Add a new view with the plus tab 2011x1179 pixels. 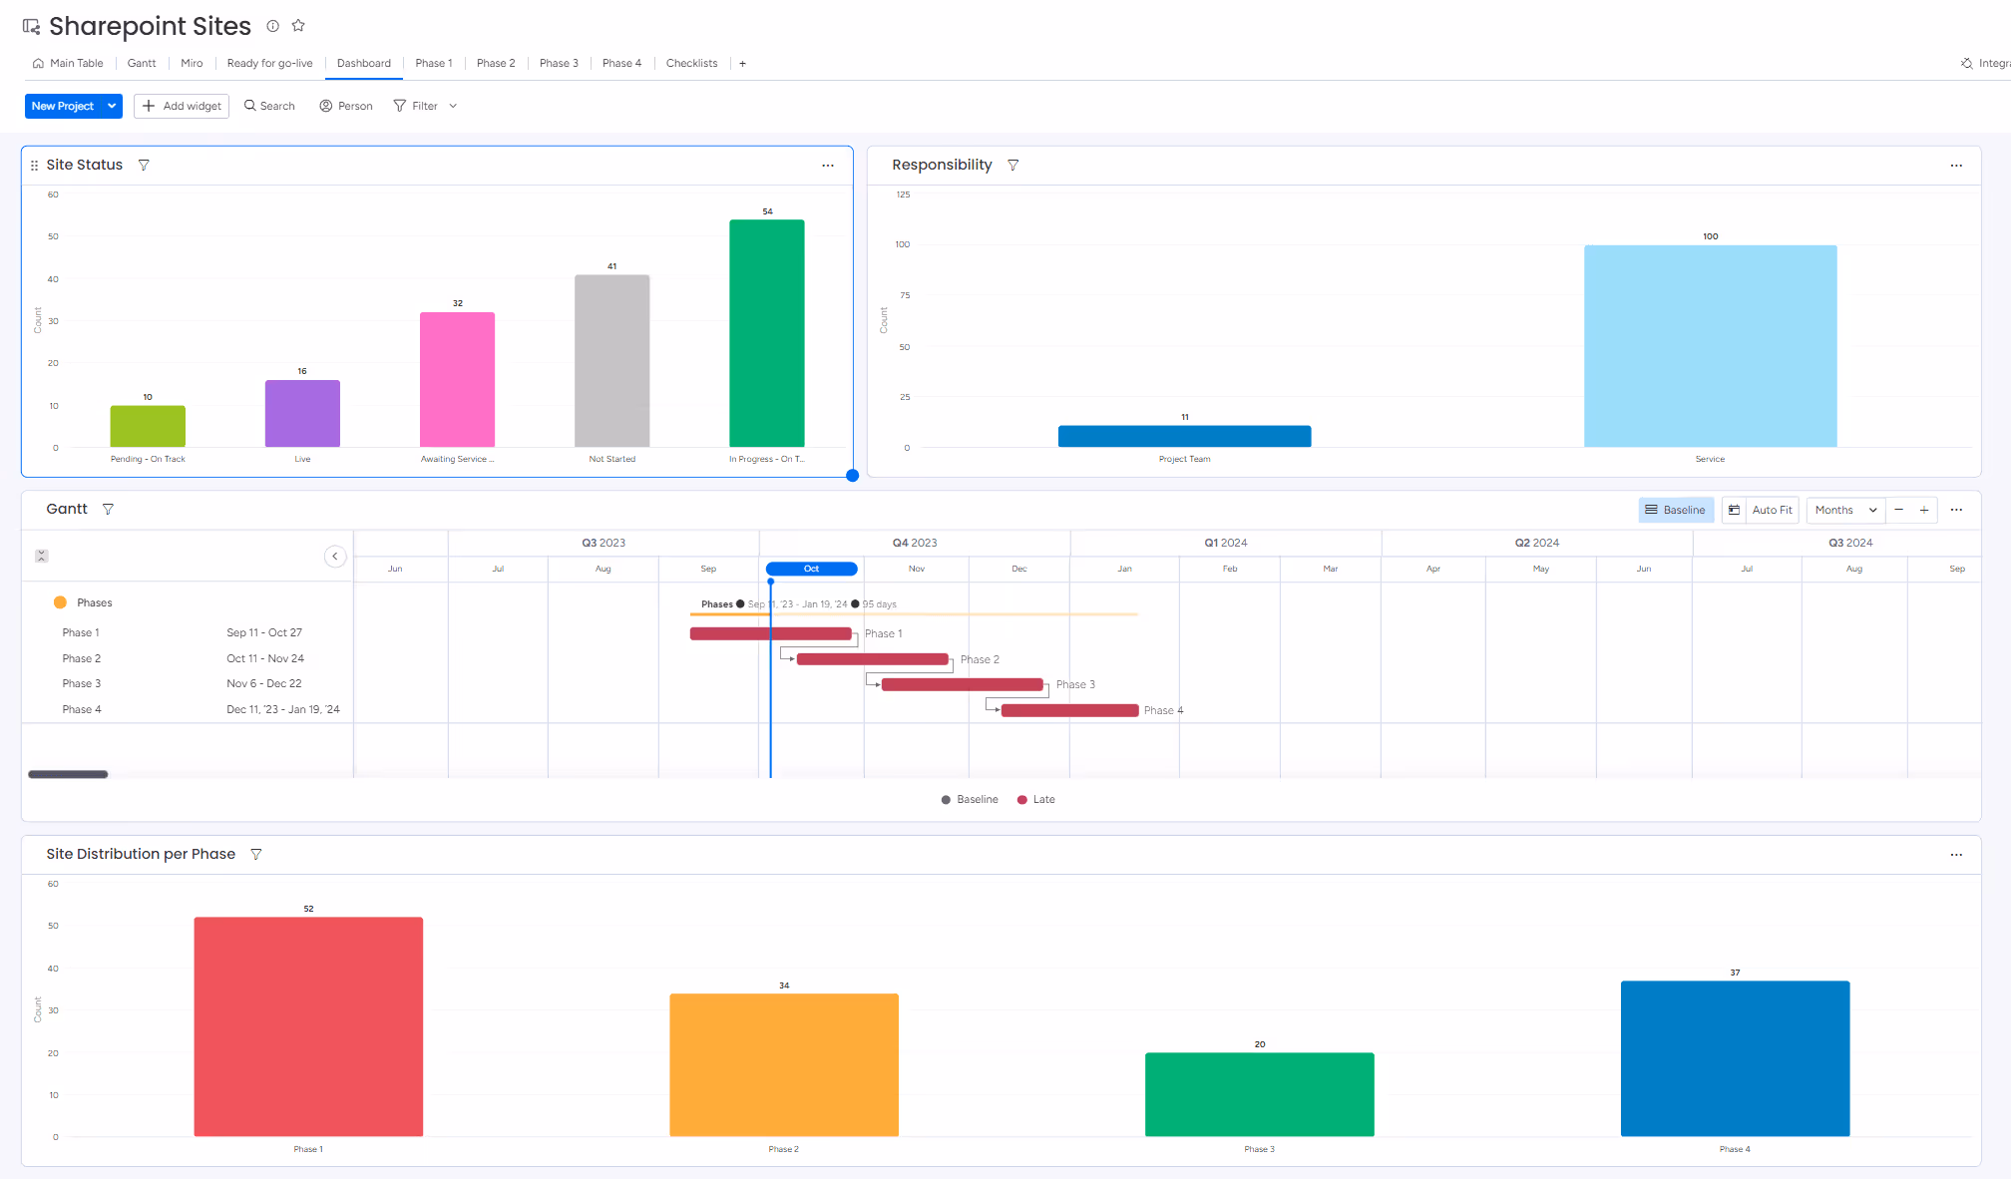click(742, 63)
